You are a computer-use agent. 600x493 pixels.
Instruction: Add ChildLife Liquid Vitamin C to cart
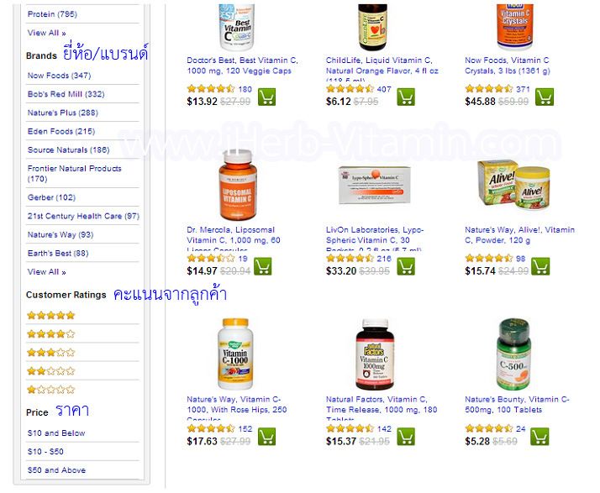[x=406, y=97]
